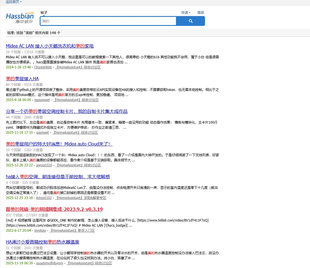Go to 新手入门区 forum section

[72, 231]
